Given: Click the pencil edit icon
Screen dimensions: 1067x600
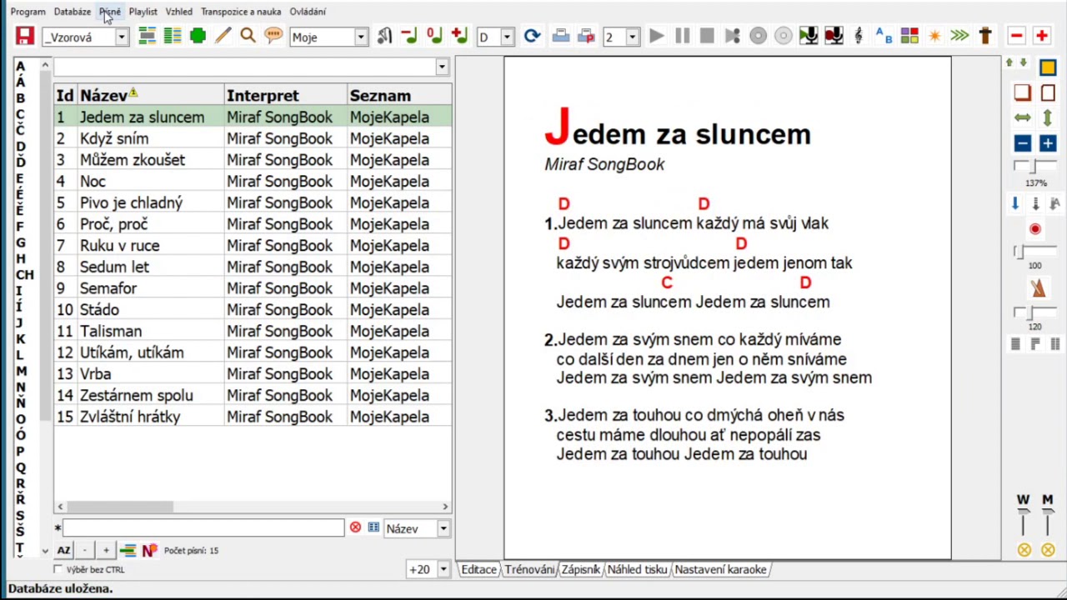Looking at the screenshot, I should pyautogui.click(x=223, y=36).
